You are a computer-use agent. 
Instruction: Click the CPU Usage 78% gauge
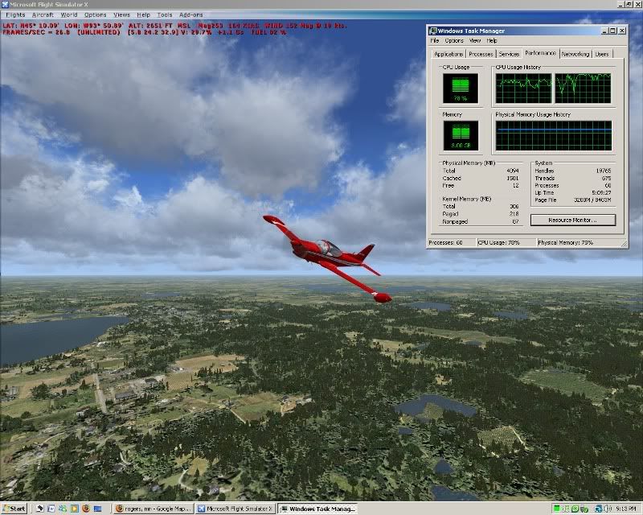pos(461,89)
